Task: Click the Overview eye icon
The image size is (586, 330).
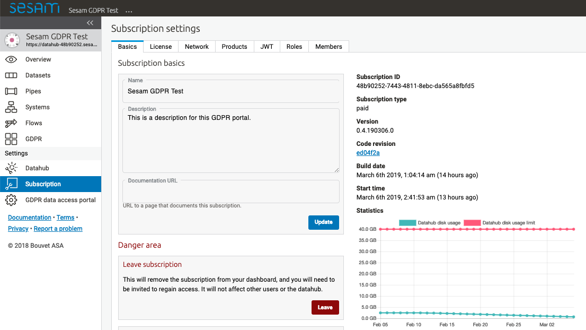Action: (11, 59)
